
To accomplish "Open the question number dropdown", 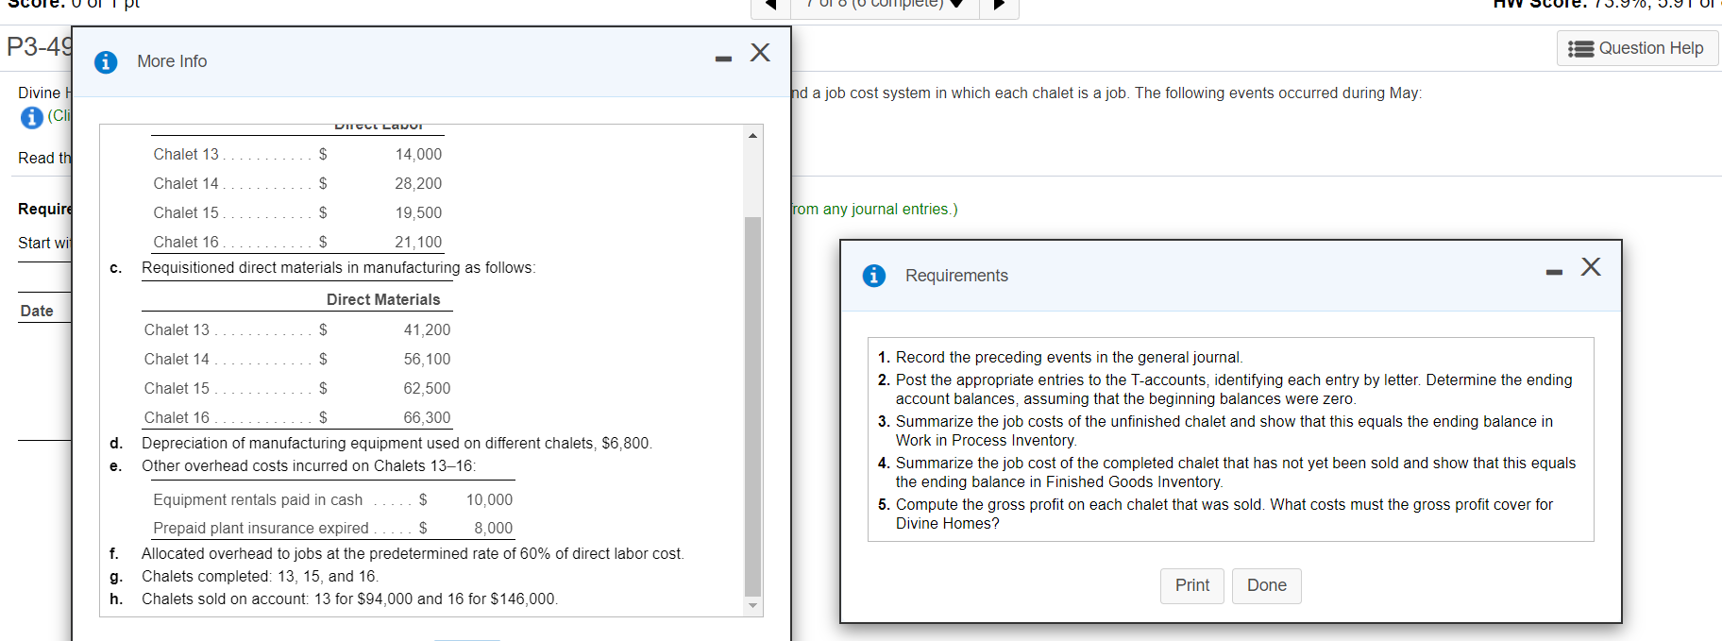I will coord(885,6).
